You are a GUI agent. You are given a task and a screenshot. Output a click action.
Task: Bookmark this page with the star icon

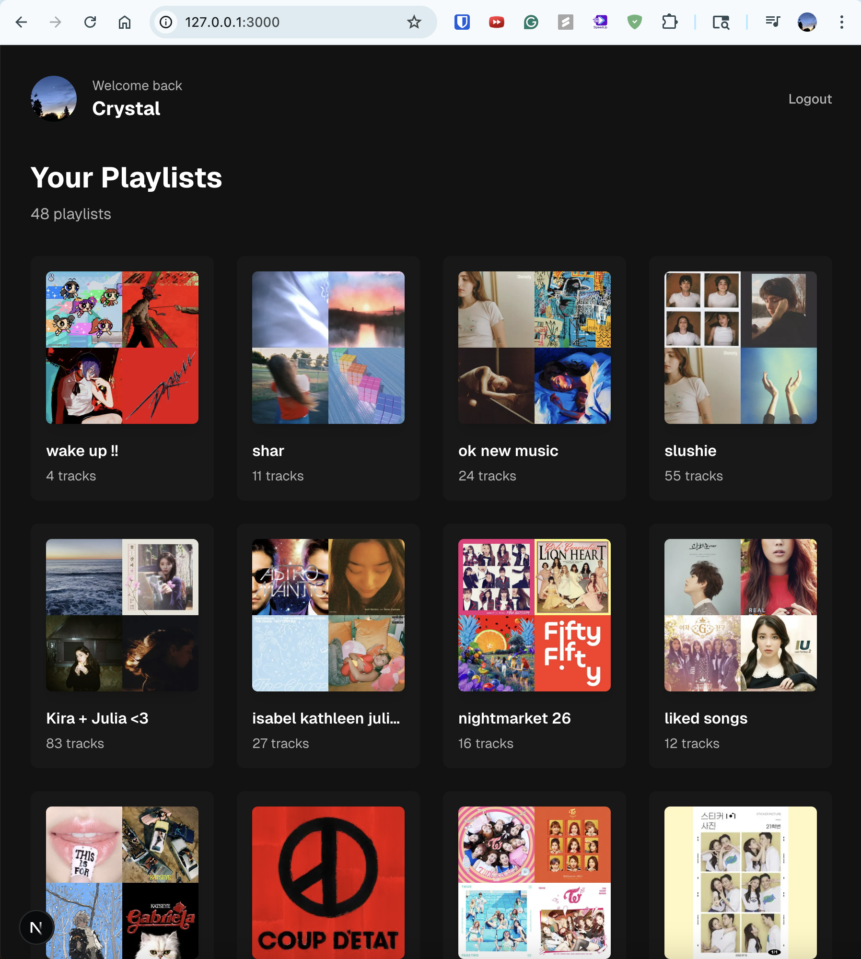click(414, 22)
